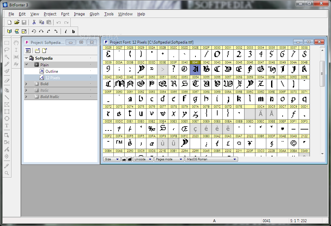Open the Font menu
Image resolution: width=331 pixels, height=226 pixels.
pyautogui.click(x=65, y=14)
